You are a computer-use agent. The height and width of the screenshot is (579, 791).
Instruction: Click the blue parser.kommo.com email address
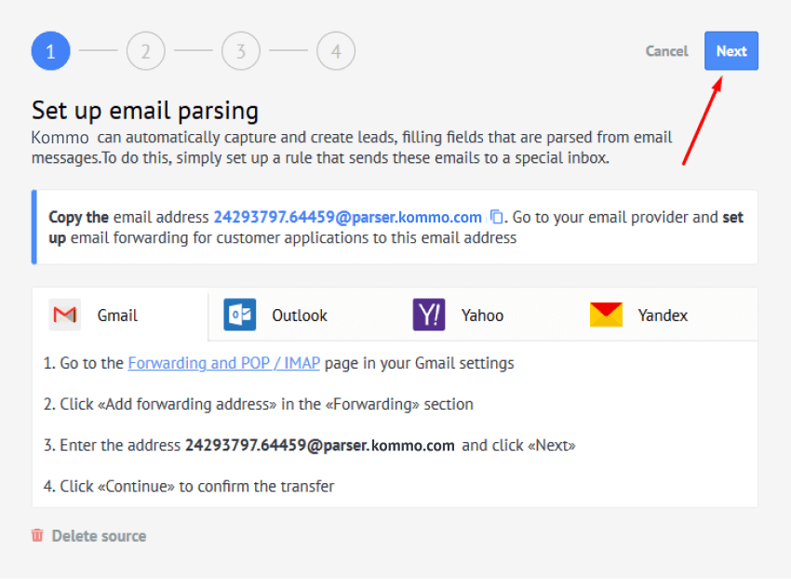[348, 217]
